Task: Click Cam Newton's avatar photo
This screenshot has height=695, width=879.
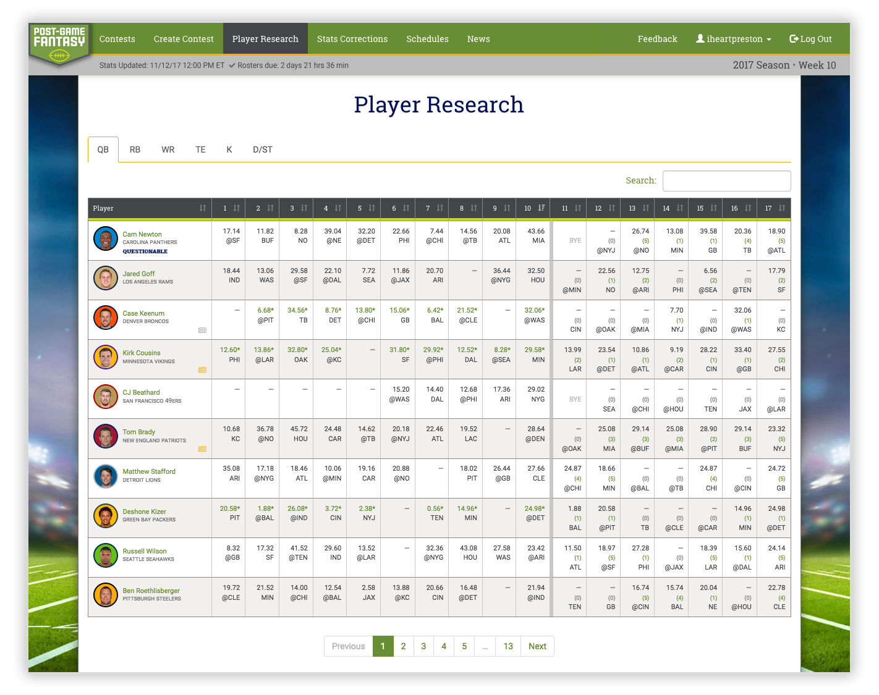Action: point(106,238)
